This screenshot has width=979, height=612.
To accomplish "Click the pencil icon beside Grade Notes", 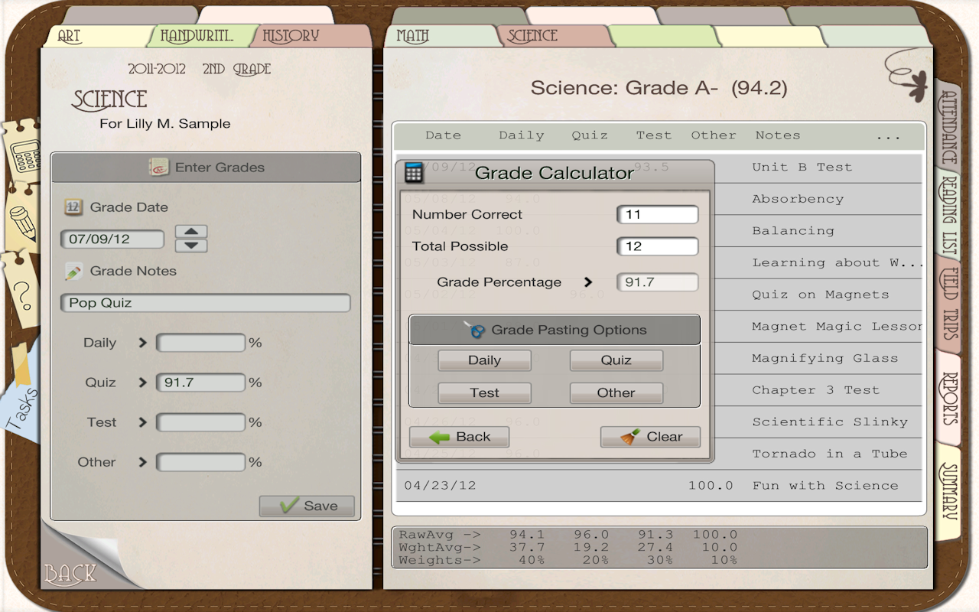I will (x=73, y=271).
